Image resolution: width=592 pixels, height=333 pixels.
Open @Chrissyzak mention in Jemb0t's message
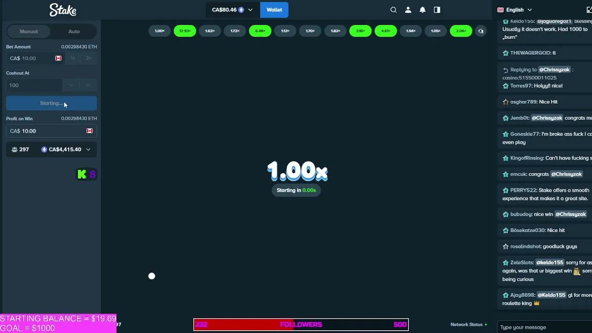(547, 118)
